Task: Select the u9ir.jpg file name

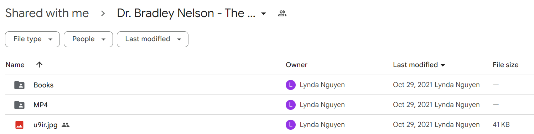Action: (x=46, y=125)
